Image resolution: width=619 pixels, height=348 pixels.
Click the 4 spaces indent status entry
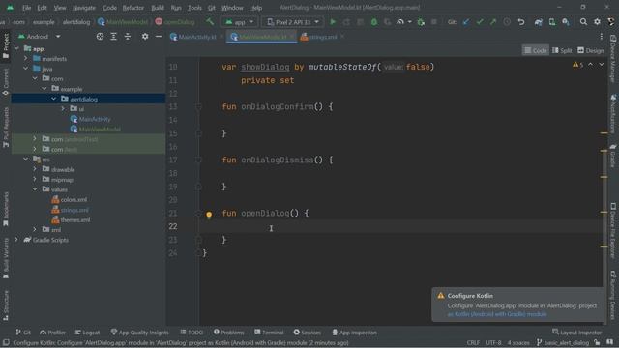[x=518, y=343]
